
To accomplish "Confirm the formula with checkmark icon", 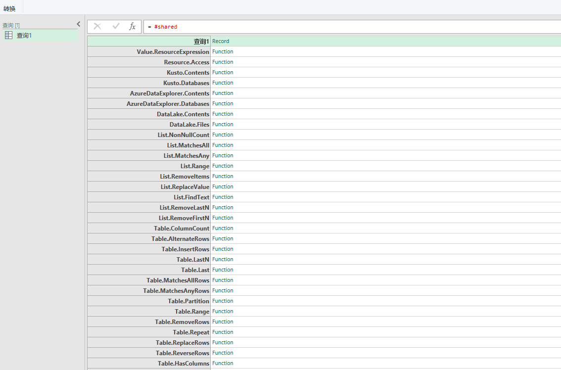I will [116, 27].
